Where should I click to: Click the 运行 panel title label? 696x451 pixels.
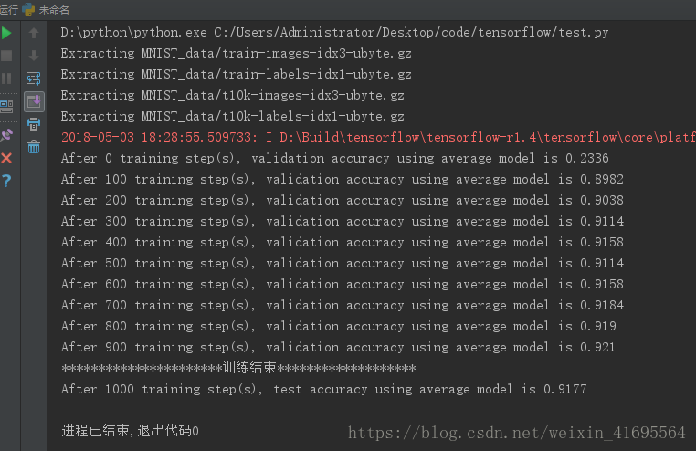[x=9, y=10]
